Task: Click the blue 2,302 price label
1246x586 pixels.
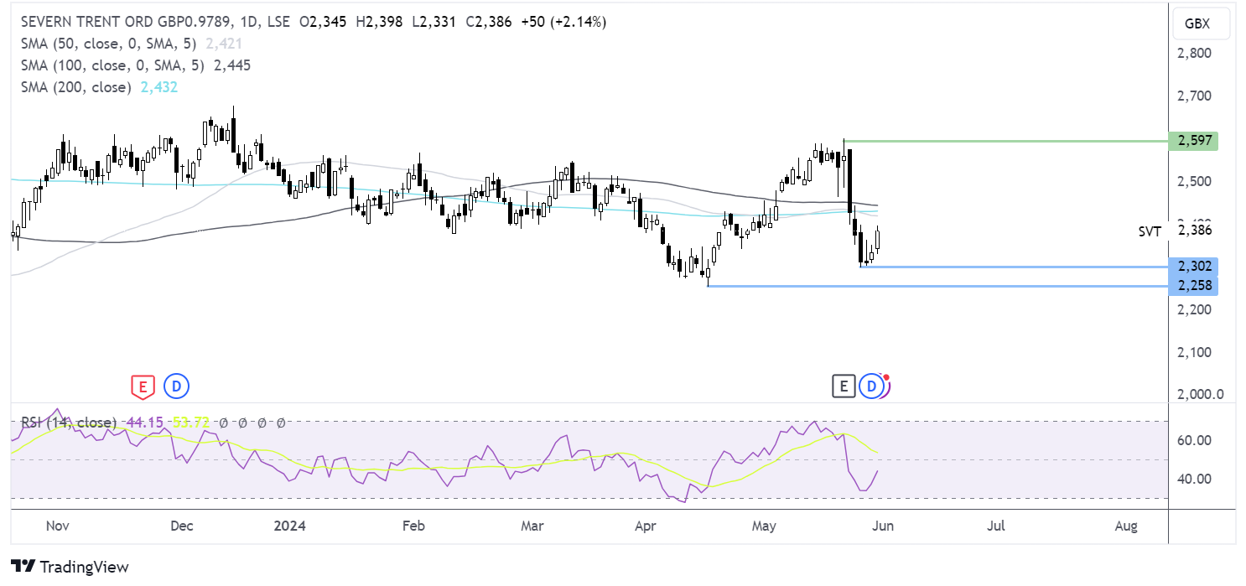Action: tap(1193, 267)
